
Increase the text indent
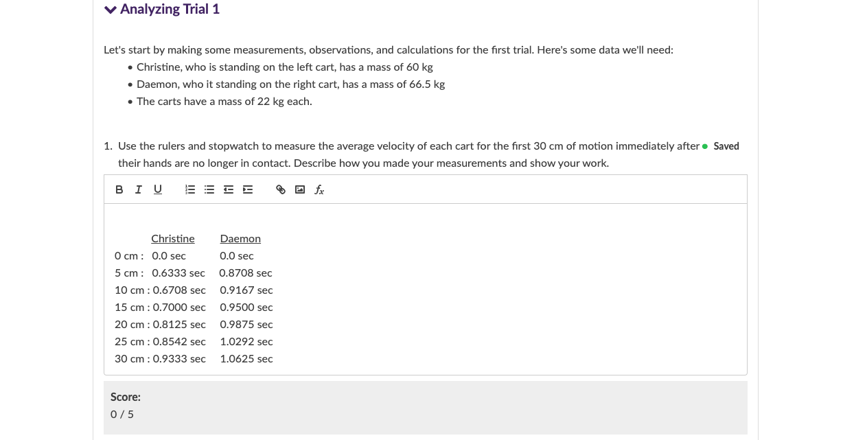point(248,189)
